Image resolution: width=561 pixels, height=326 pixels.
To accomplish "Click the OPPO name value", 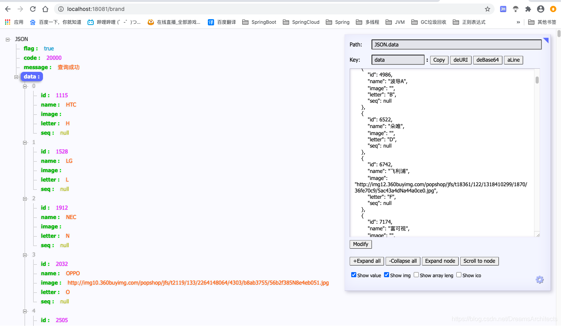I will coord(73,273).
